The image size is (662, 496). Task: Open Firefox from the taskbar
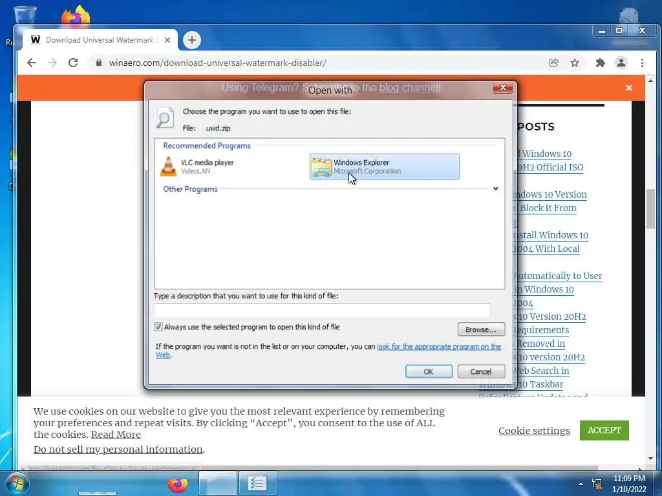tap(178, 484)
